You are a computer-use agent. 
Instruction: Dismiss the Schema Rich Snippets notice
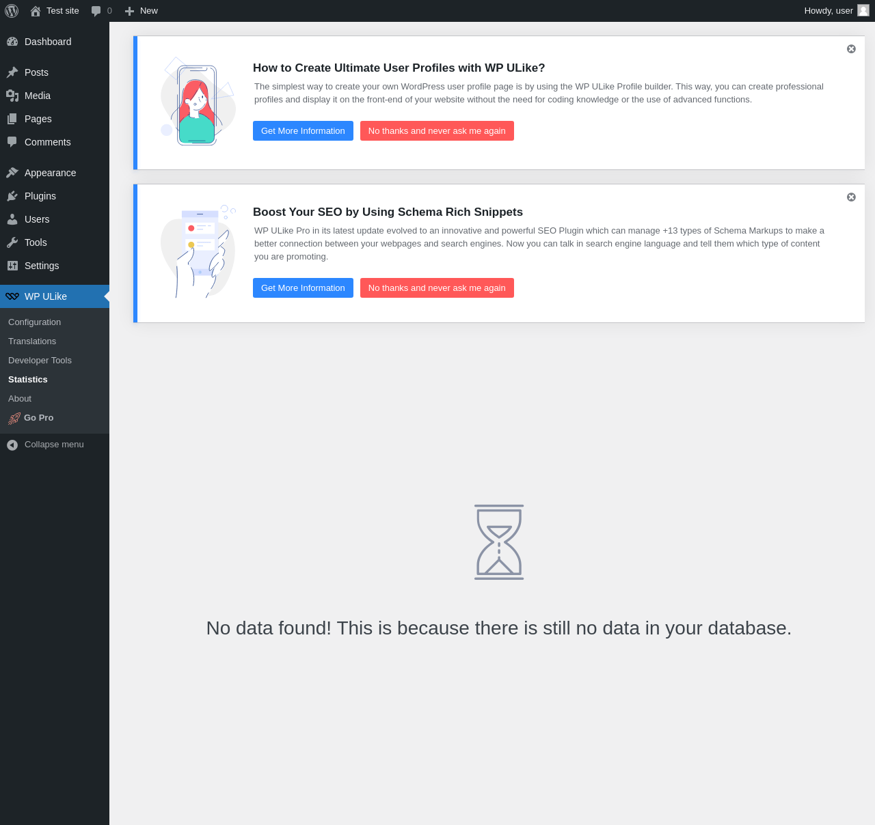click(851, 197)
